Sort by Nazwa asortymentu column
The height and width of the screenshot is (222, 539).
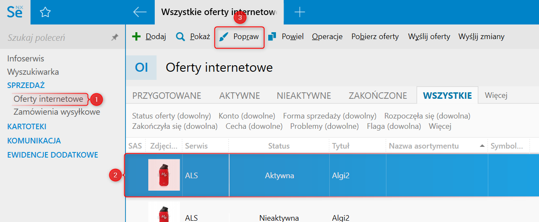(437, 146)
